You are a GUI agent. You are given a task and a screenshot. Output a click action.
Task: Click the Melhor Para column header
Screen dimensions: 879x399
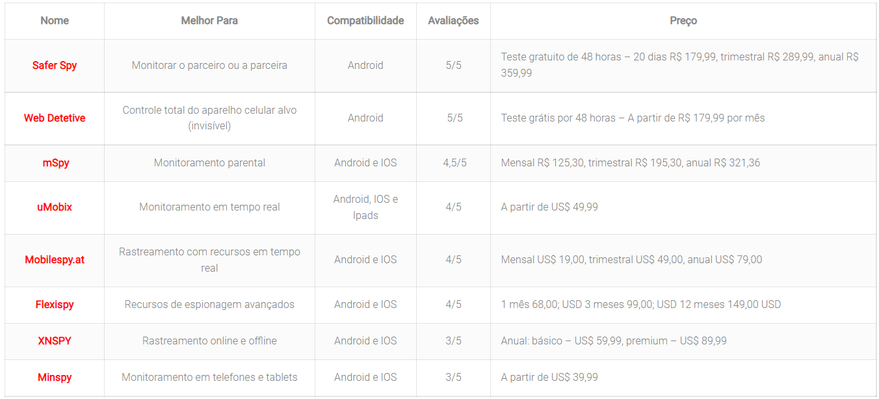(209, 21)
